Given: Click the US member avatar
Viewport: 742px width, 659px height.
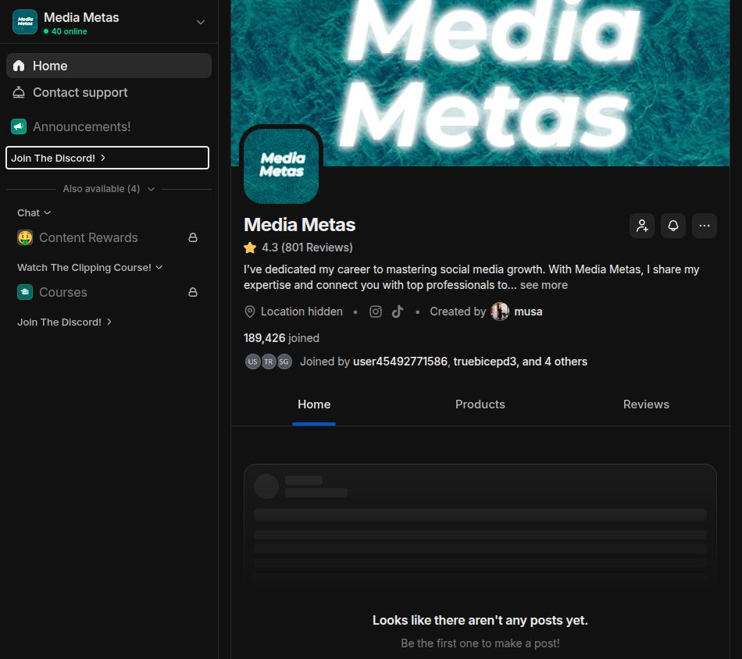Looking at the screenshot, I should tap(253, 362).
